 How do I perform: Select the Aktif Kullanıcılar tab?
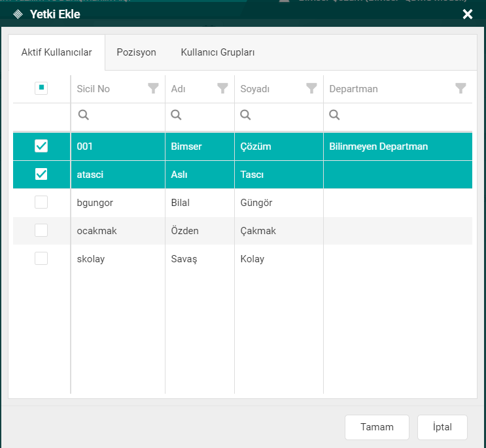[56, 52]
